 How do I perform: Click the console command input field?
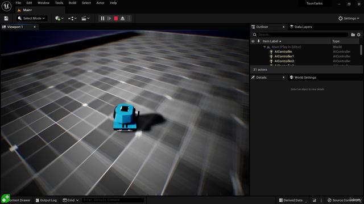point(113,200)
